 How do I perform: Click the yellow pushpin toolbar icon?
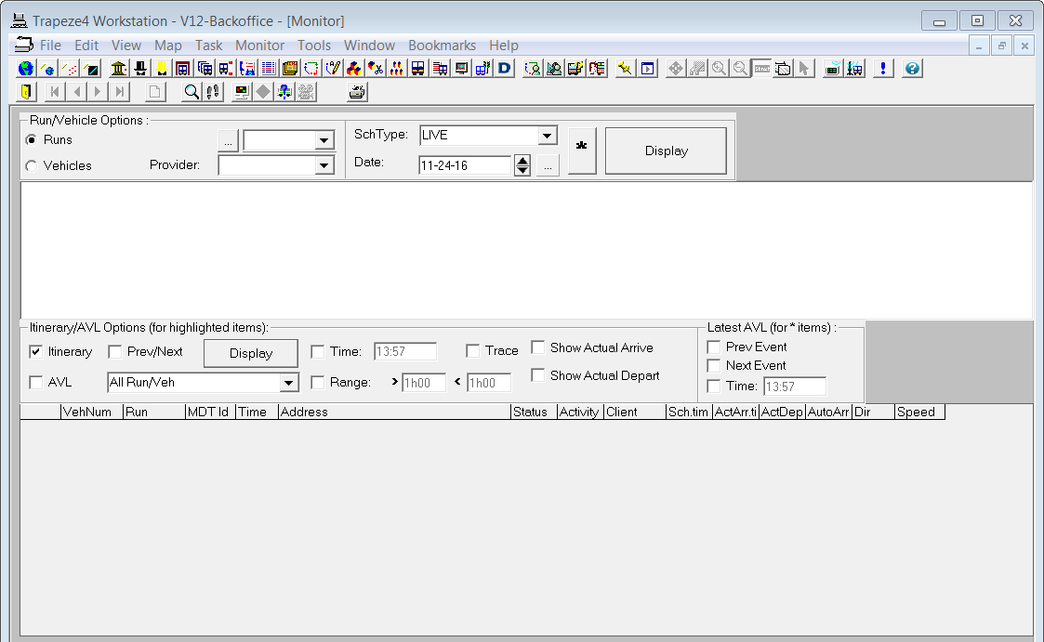626,68
